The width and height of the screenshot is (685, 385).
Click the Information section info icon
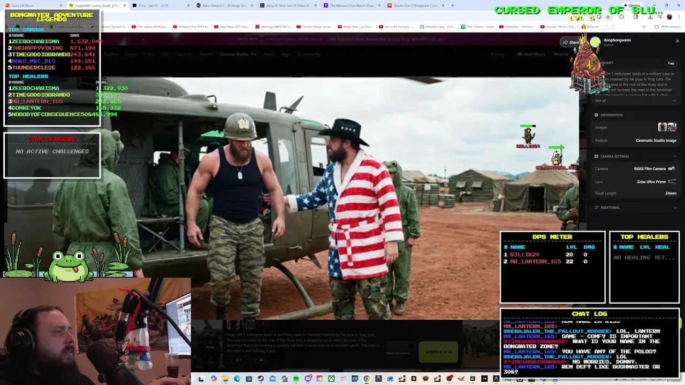[596, 115]
